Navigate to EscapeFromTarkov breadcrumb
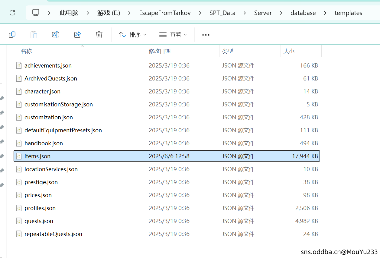The height and width of the screenshot is (258, 380). (165, 13)
